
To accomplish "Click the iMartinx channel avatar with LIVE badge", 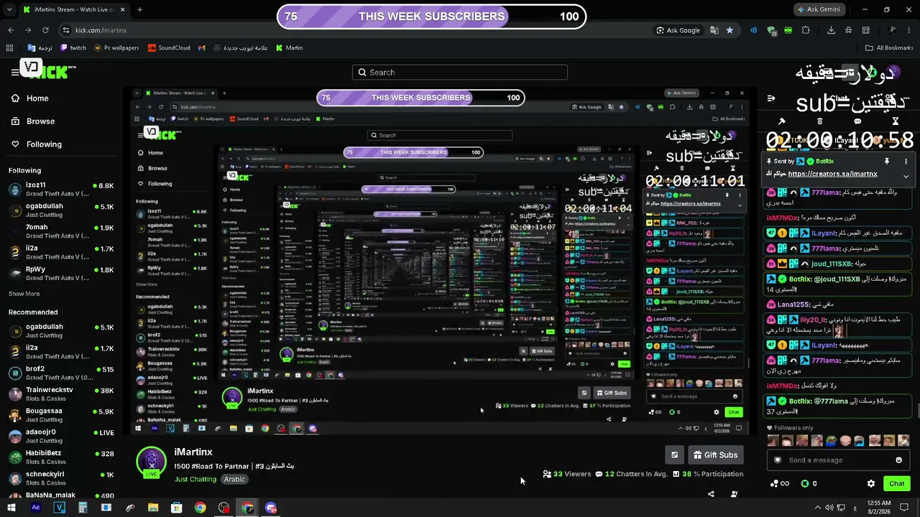I will pos(151,463).
